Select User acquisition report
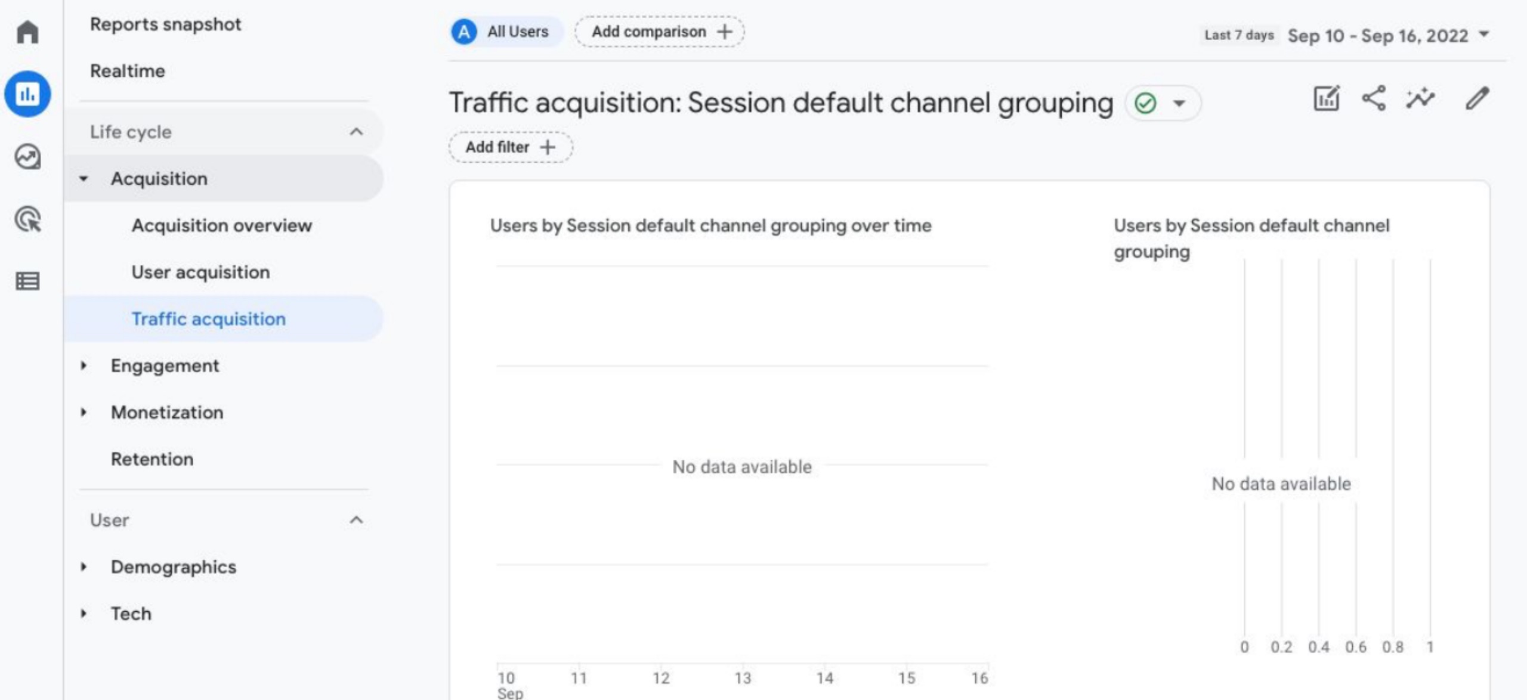The width and height of the screenshot is (1527, 700). (x=200, y=272)
